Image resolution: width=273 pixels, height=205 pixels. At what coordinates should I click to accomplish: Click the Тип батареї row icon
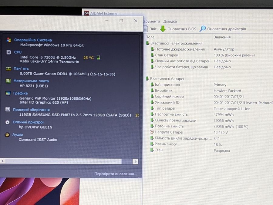point(152,108)
